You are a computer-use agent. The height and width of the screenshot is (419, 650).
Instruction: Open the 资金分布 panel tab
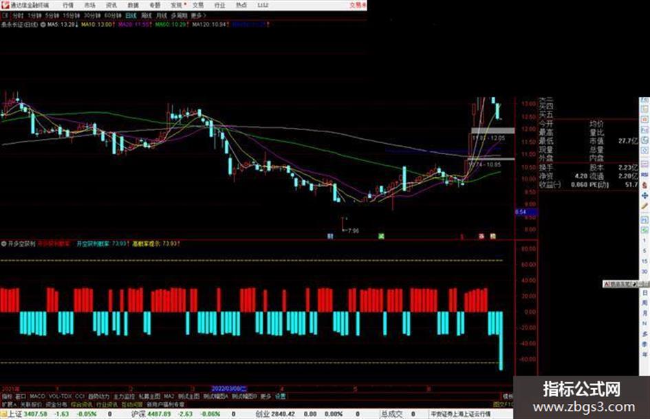point(56,405)
